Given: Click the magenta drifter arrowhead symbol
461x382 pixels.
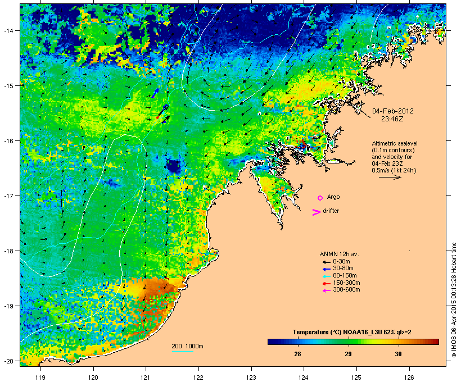Looking at the screenshot, I should click(x=317, y=212).
